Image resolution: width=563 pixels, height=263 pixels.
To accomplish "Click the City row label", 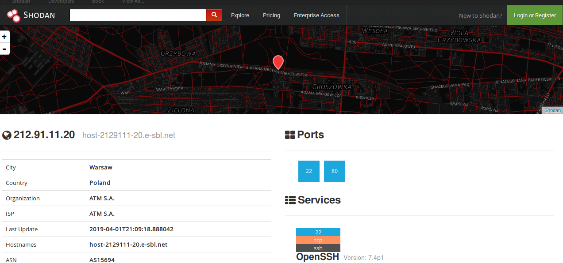I will tap(11, 168).
